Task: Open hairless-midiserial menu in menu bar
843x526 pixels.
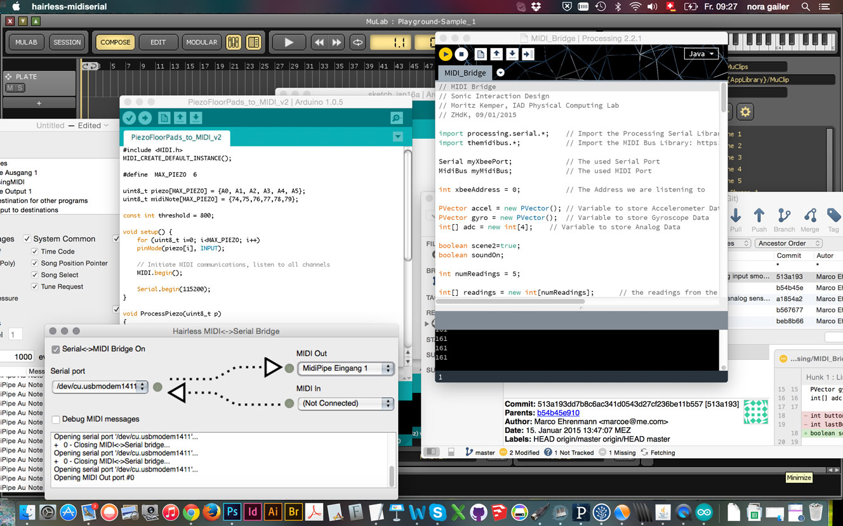Action: tap(69, 6)
